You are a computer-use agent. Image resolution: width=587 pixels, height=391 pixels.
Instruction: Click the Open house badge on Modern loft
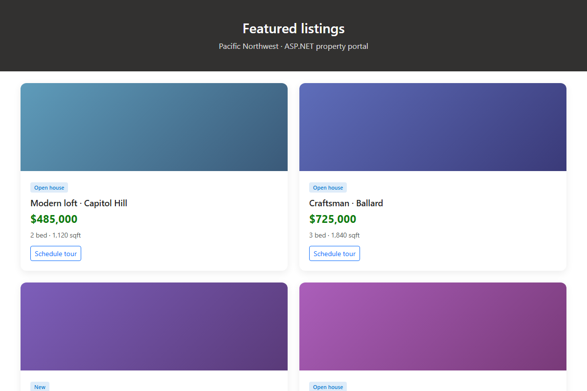point(49,188)
